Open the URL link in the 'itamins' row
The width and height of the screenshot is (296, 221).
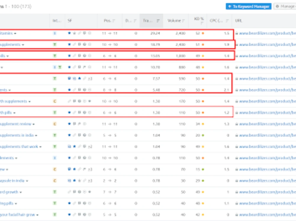coord(268,33)
